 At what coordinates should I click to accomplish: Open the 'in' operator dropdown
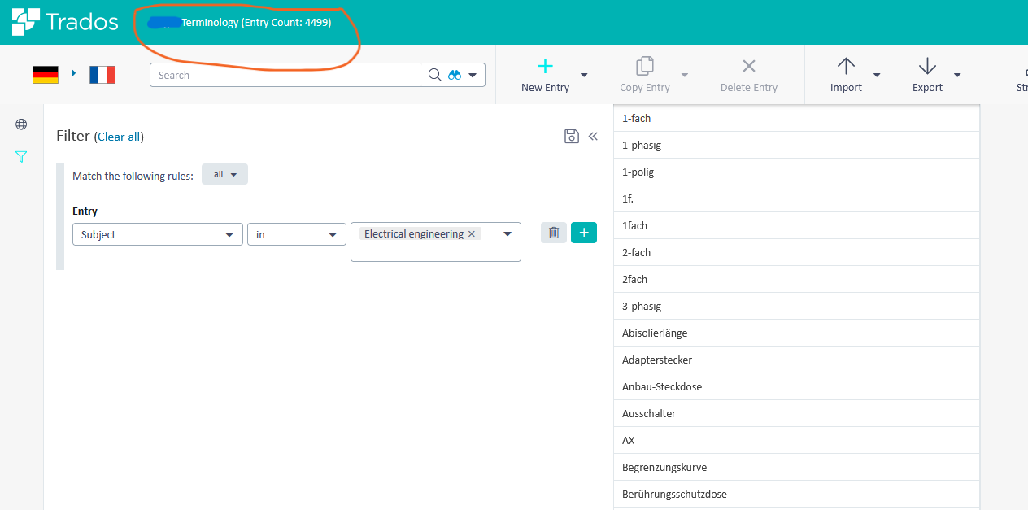(297, 234)
